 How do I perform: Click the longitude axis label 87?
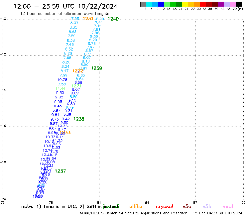pyautogui.click(x=195, y=203)
